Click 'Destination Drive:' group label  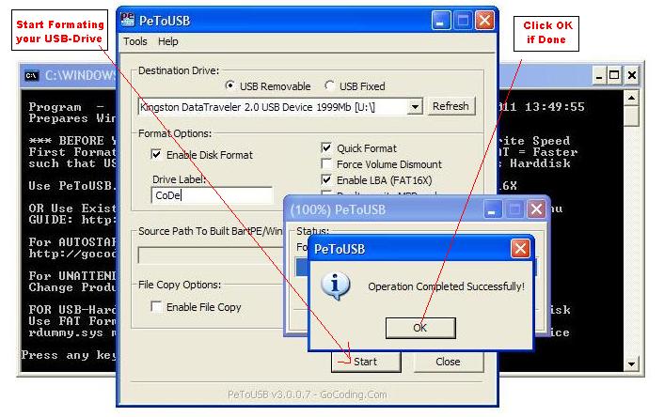click(x=179, y=70)
